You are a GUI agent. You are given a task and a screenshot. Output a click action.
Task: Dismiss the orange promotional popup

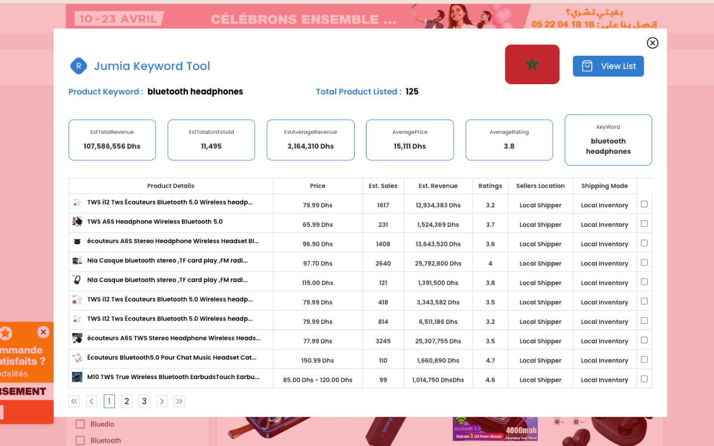pyautogui.click(x=43, y=332)
